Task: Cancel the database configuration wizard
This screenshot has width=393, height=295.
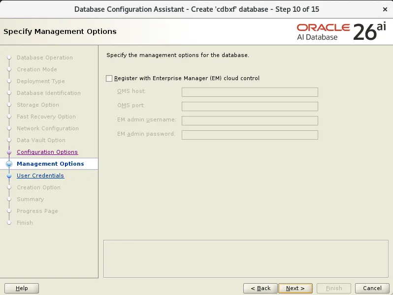Action: coord(372,288)
